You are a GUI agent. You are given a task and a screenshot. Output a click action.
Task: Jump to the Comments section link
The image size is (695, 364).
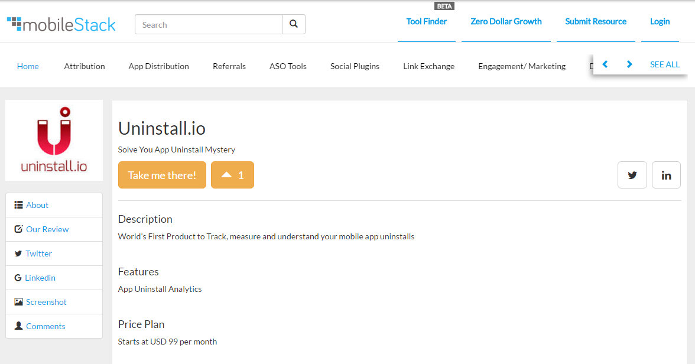point(46,326)
